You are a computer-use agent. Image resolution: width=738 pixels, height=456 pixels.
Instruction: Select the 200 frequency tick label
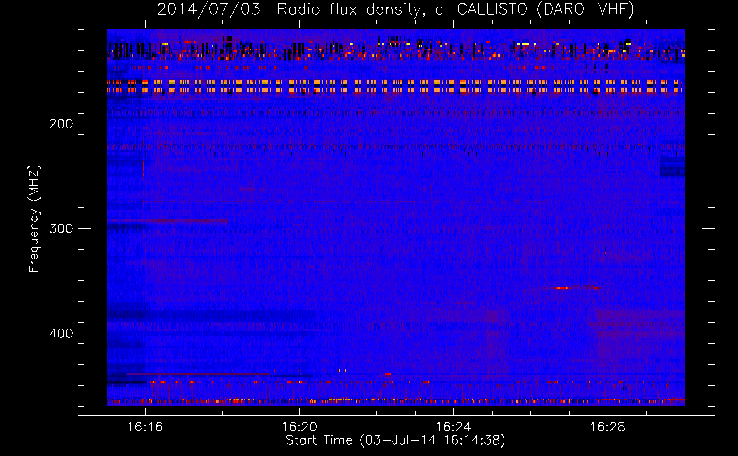(x=61, y=124)
